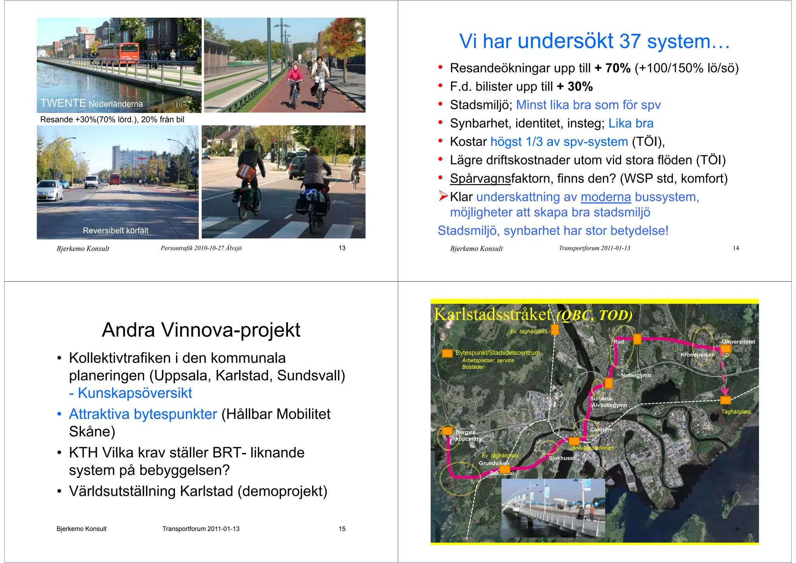Click the heading 'Vi har undersökt 37 system…'

point(595,41)
